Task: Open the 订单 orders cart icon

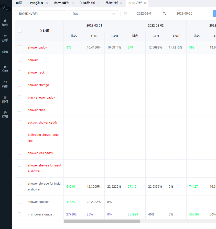Action: coord(5,36)
